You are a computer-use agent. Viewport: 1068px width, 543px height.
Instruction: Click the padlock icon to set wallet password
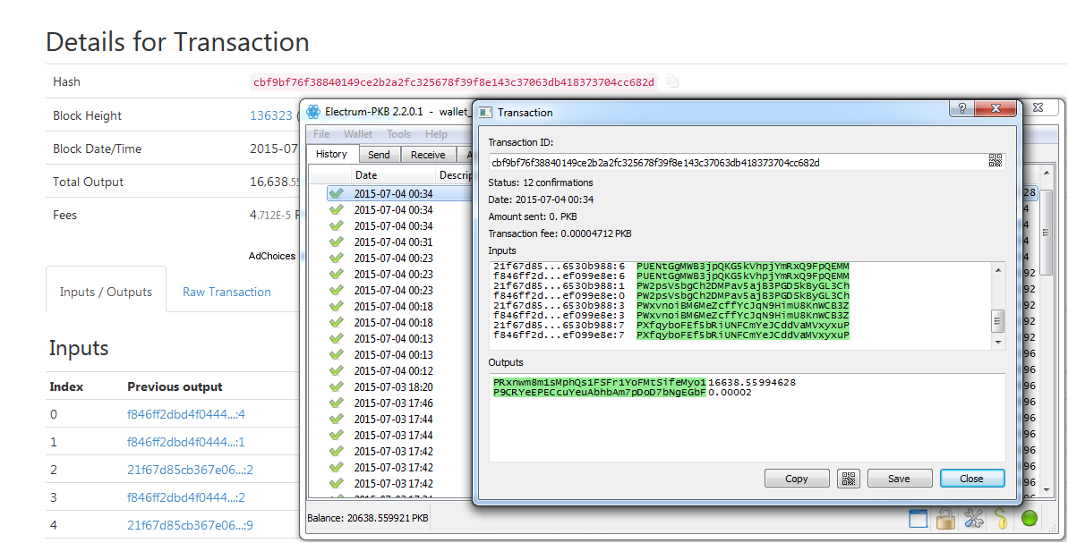coord(945,519)
